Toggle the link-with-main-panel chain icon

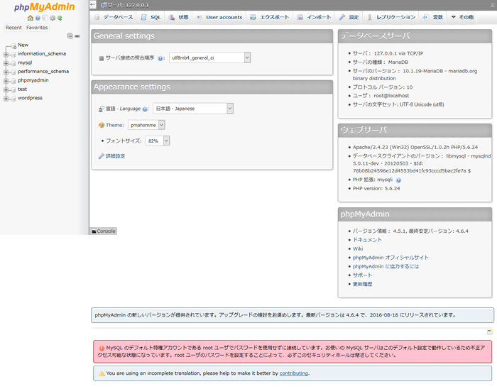pos(77,36)
